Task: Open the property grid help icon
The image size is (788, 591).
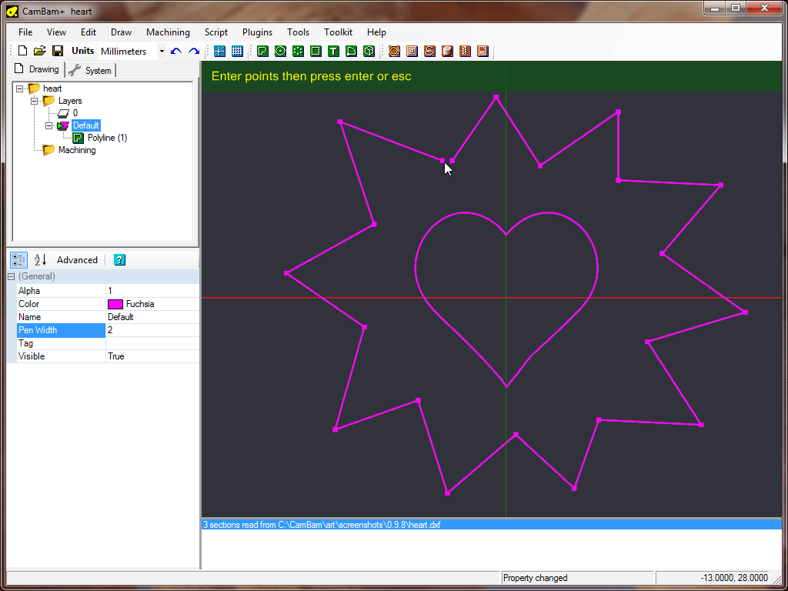Action: coord(119,260)
